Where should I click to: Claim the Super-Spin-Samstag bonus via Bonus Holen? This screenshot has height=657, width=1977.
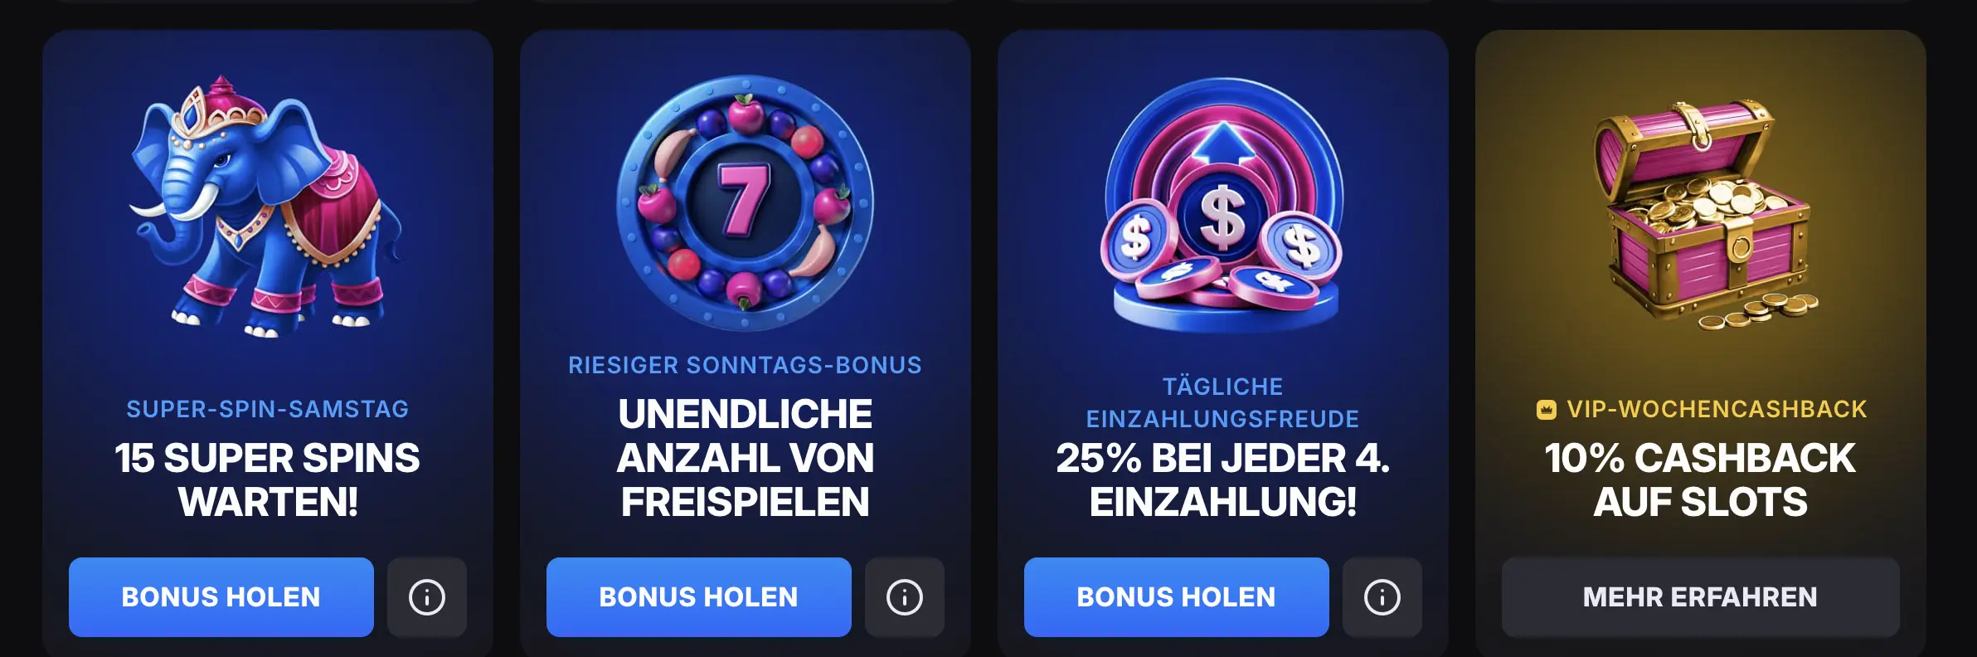pos(221,597)
